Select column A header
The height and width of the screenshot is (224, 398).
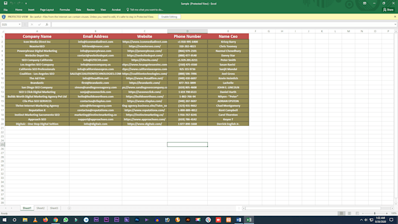[37, 31]
